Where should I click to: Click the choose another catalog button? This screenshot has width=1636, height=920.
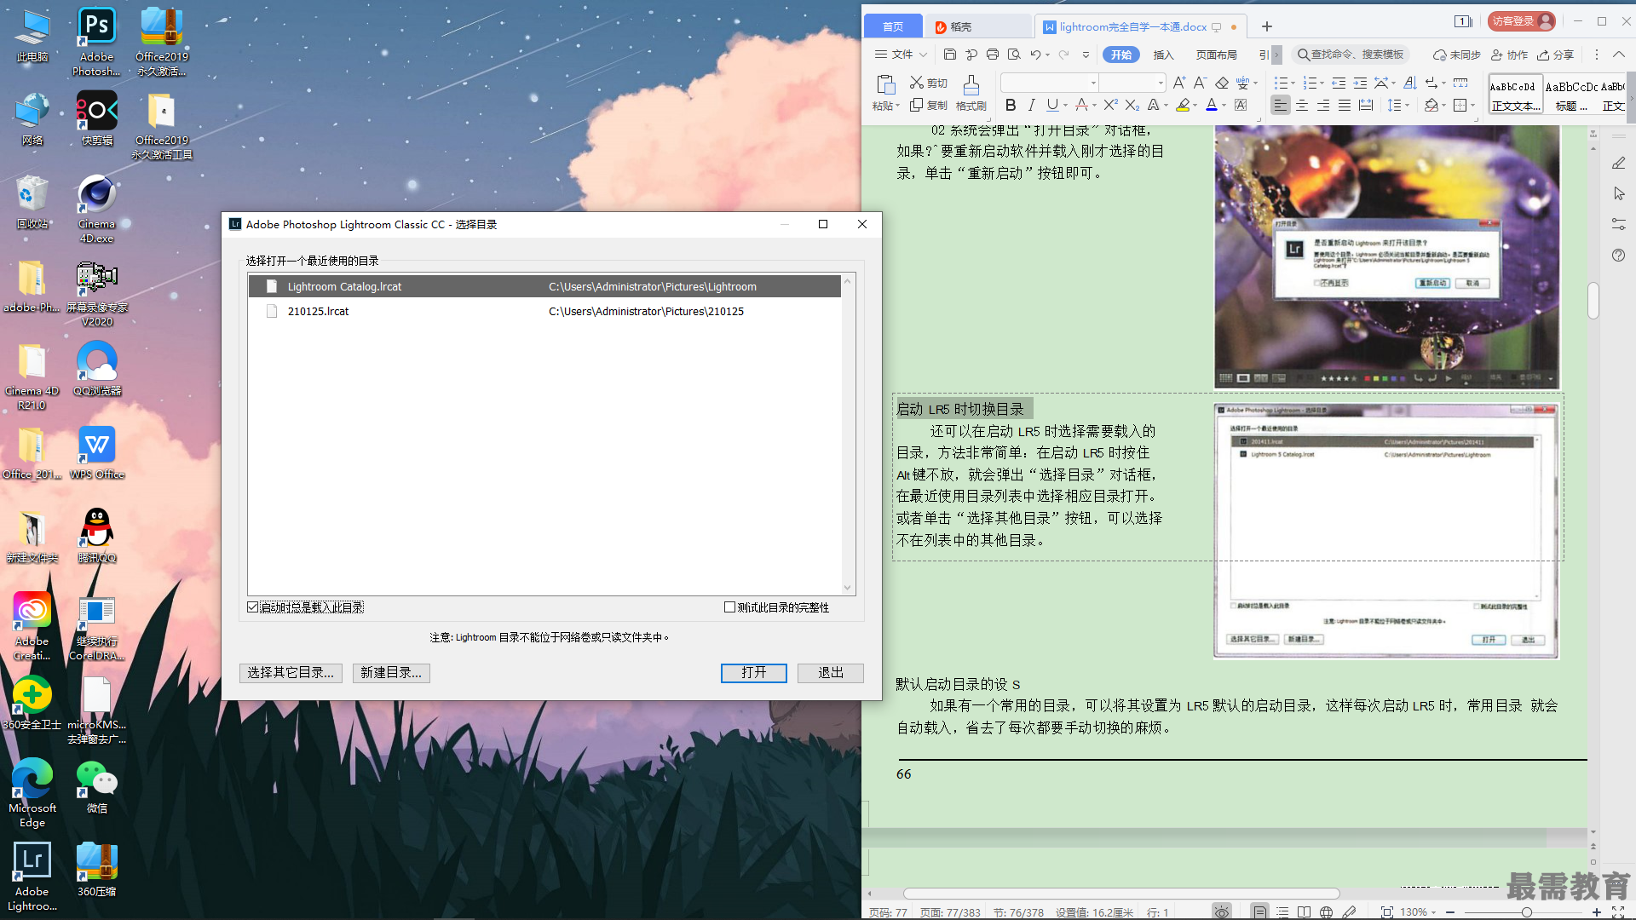pos(291,673)
